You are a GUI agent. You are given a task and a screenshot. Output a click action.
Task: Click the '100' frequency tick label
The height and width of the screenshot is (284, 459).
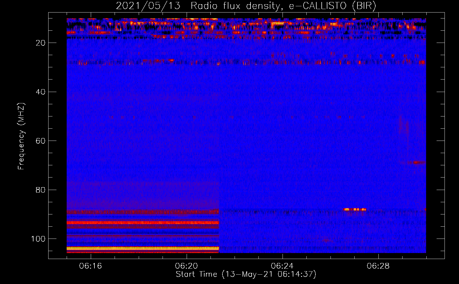click(38, 239)
